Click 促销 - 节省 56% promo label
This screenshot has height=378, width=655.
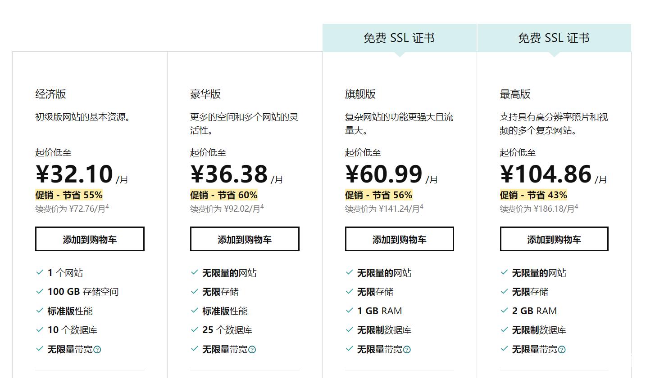pyautogui.click(x=379, y=195)
